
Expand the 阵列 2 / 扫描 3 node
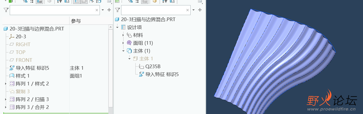point(6,99)
